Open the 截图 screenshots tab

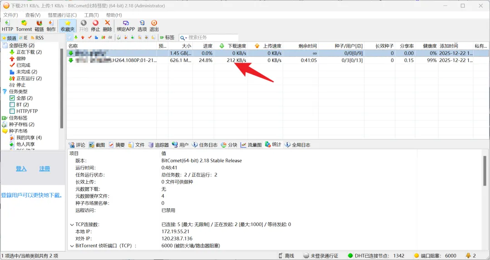click(97, 145)
